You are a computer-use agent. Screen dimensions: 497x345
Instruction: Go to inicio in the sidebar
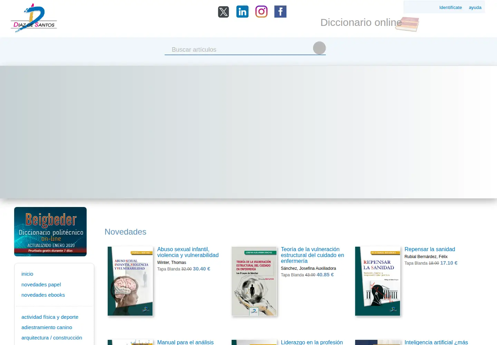[x=27, y=274]
